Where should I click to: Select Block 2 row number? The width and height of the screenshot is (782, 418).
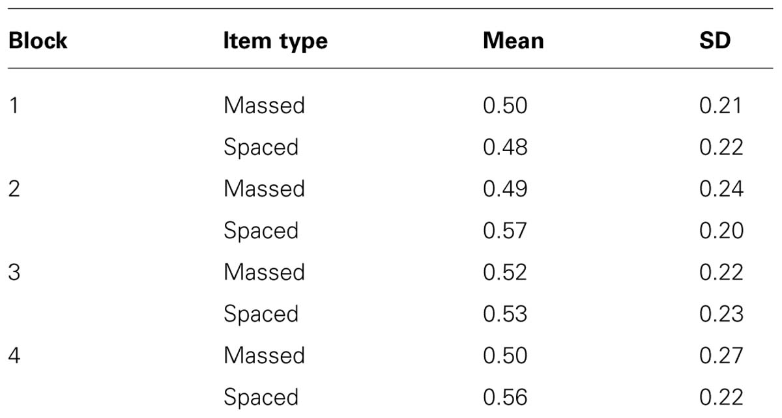(14, 189)
